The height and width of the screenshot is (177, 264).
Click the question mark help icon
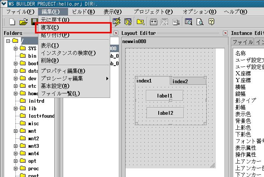[x=211, y=22]
